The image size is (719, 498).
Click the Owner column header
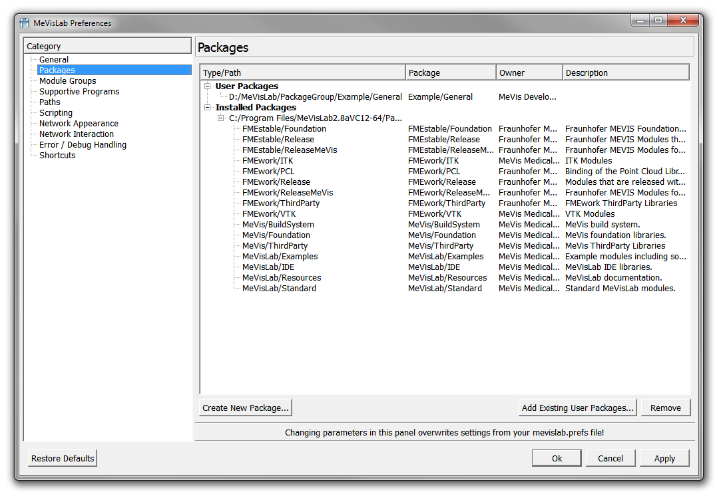point(529,72)
